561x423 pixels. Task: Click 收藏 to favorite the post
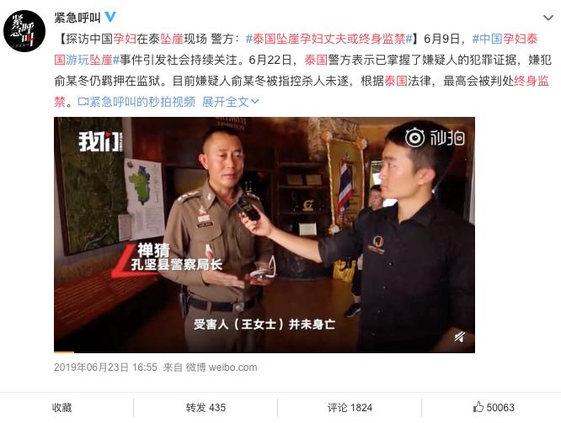tap(61, 408)
